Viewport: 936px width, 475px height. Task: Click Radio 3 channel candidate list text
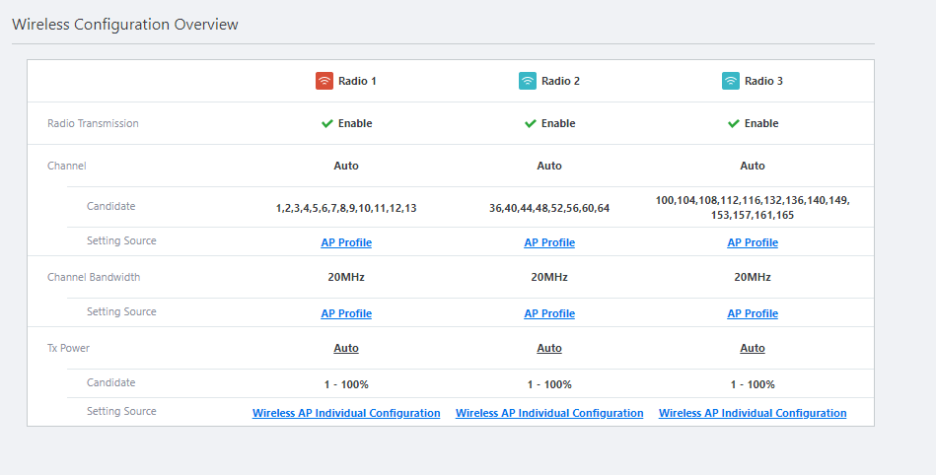[x=753, y=207]
